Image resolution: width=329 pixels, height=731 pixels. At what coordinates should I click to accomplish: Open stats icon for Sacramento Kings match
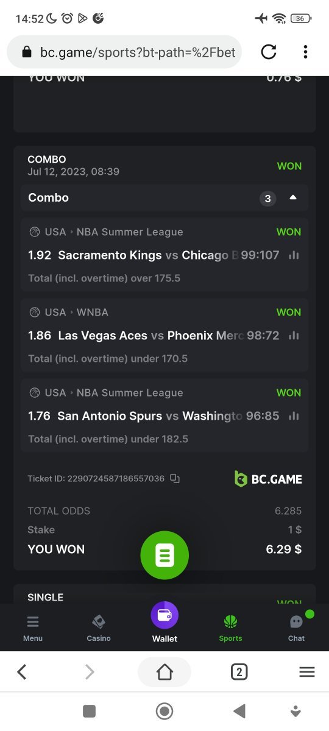(294, 255)
